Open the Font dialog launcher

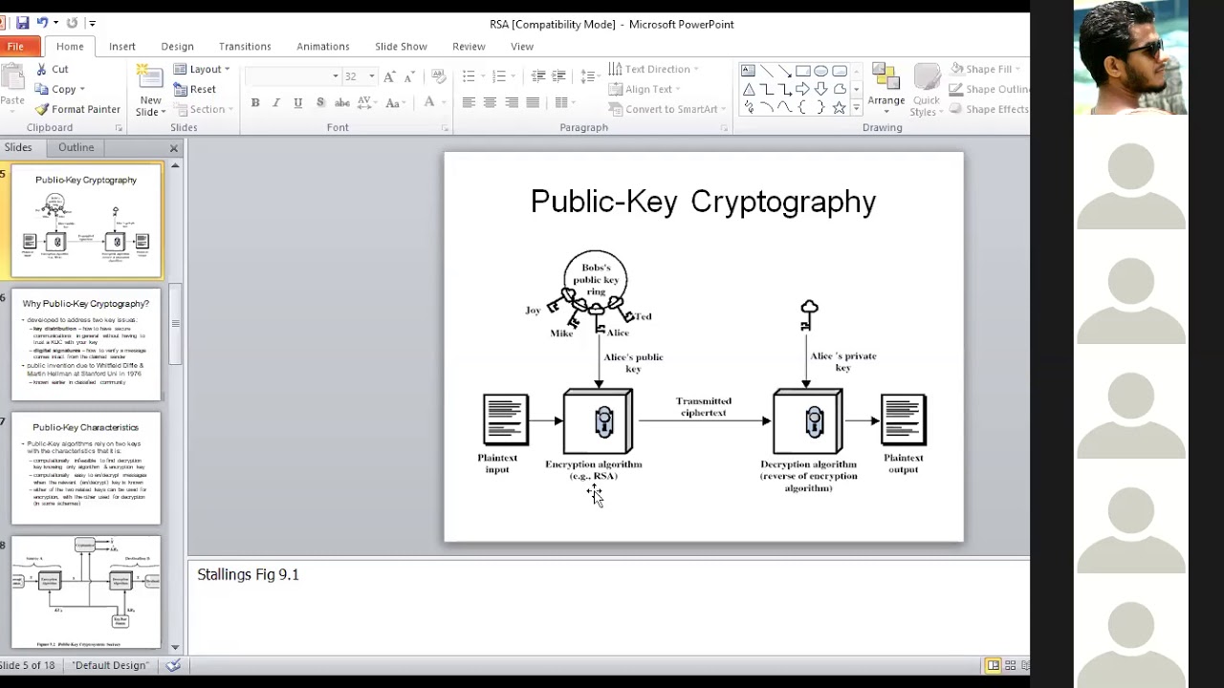tap(446, 128)
